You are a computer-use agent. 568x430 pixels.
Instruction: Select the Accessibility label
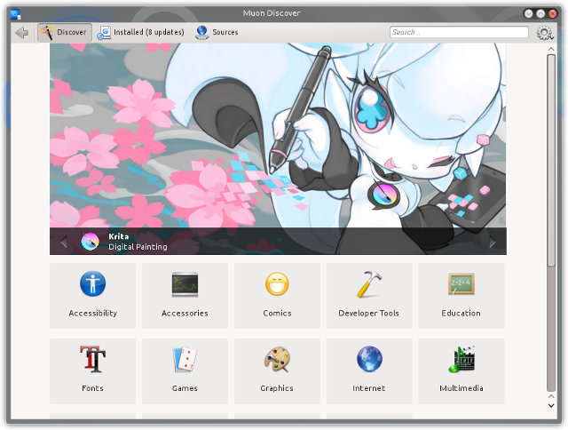pos(92,314)
